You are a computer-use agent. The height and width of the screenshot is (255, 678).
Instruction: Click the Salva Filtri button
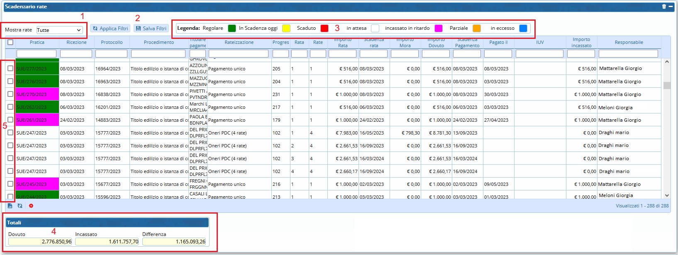pos(151,29)
